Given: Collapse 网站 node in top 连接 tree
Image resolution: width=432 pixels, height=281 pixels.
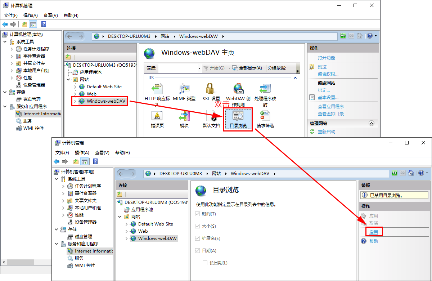Looking at the screenshot, I should [68, 79].
